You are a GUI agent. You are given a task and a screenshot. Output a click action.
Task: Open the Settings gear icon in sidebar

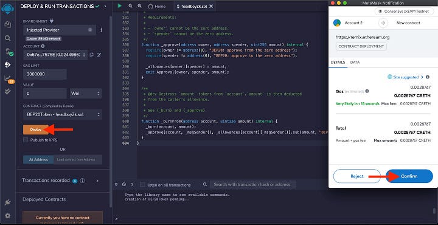pyautogui.click(x=7, y=215)
